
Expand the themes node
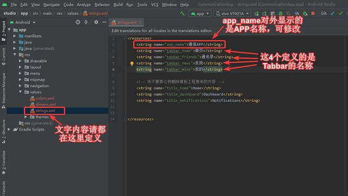pyautogui.click(x=26, y=117)
